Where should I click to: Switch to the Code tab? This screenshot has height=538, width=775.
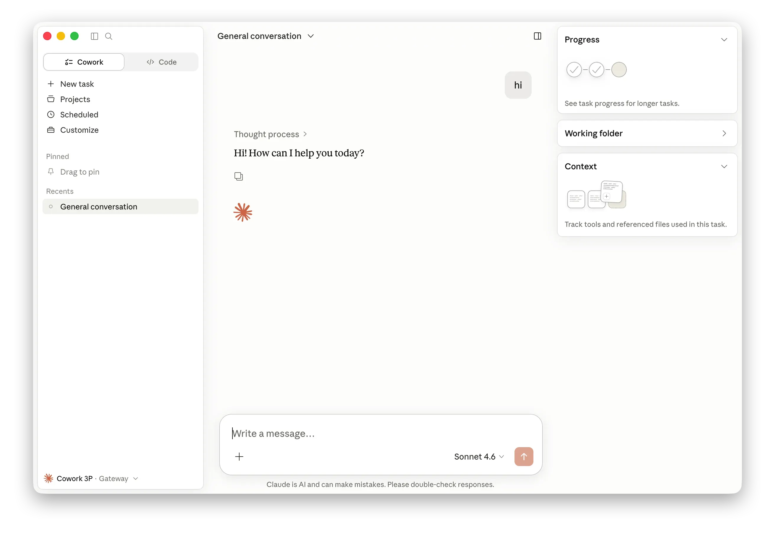(x=161, y=62)
